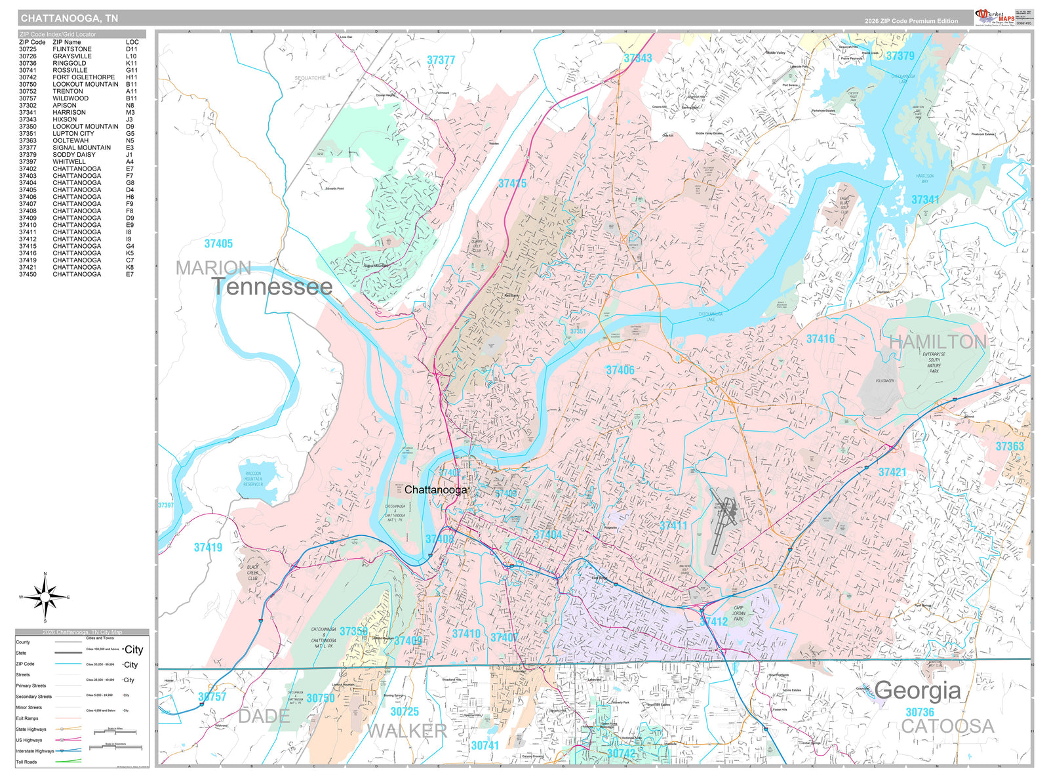Select index row 30726 GRAYSVILLE
Viewport: 1049px width, 778px height.
(79, 56)
